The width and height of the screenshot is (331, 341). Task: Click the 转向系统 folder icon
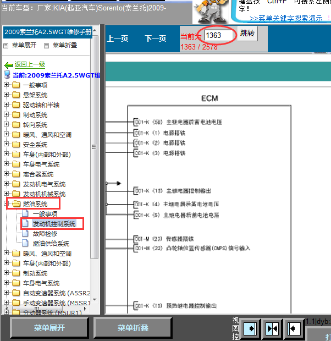[16, 125]
